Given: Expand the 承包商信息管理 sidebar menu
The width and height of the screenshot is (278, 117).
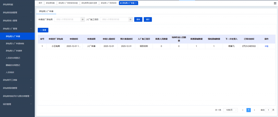Looking at the screenshot, I should click(17, 12).
